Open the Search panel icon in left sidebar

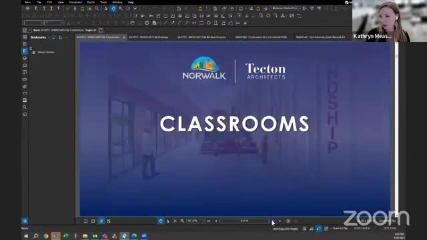point(25,107)
